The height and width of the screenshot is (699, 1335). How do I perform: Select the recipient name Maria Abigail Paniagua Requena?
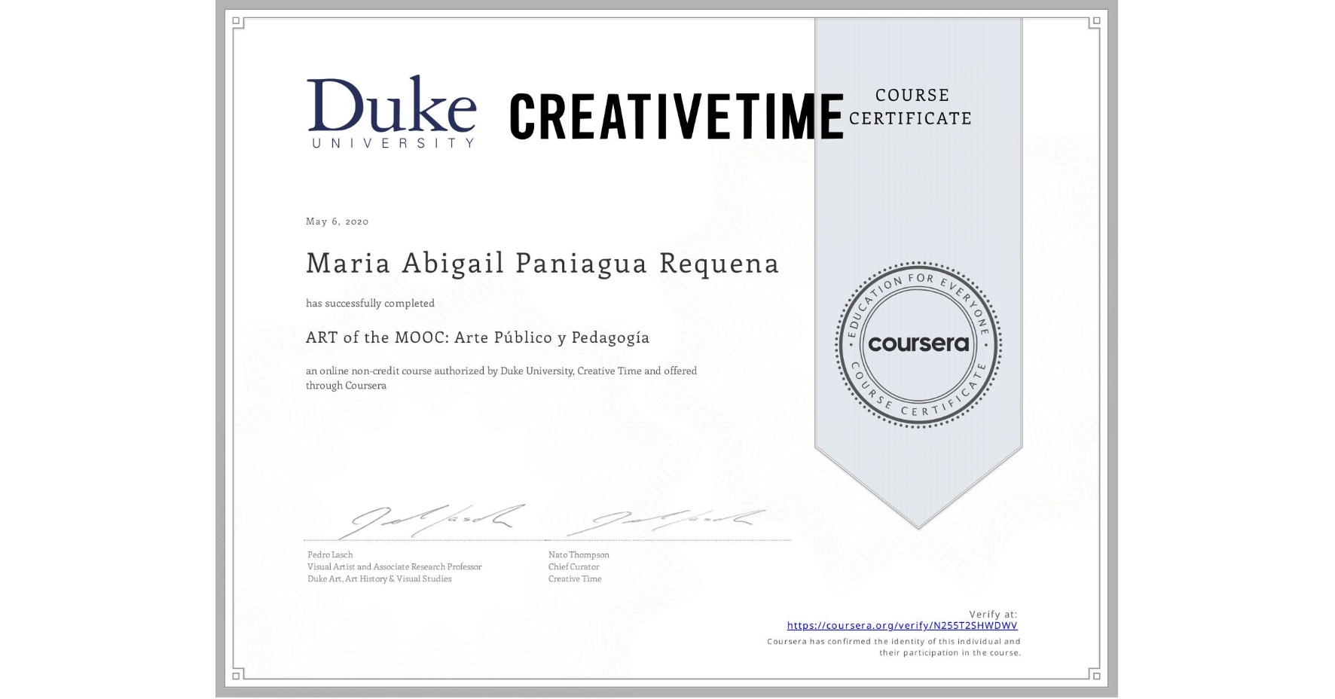coord(542,264)
